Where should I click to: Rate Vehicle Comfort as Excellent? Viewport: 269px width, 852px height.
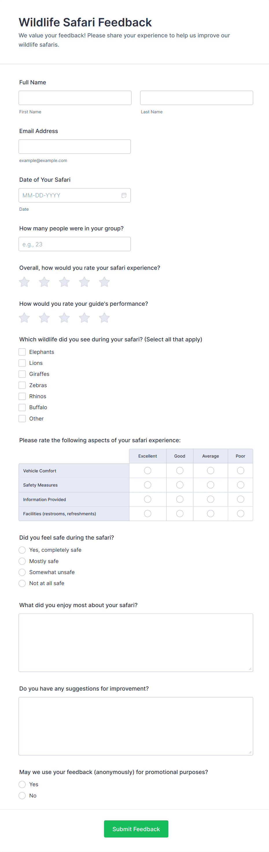click(x=148, y=470)
